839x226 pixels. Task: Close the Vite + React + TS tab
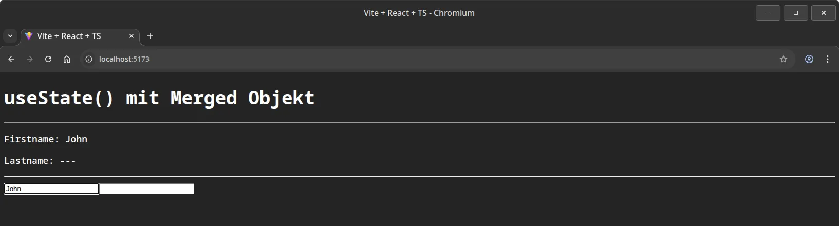(x=132, y=36)
